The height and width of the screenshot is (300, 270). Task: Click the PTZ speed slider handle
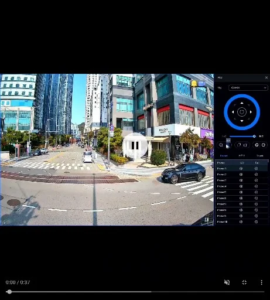pyautogui.click(x=254, y=137)
